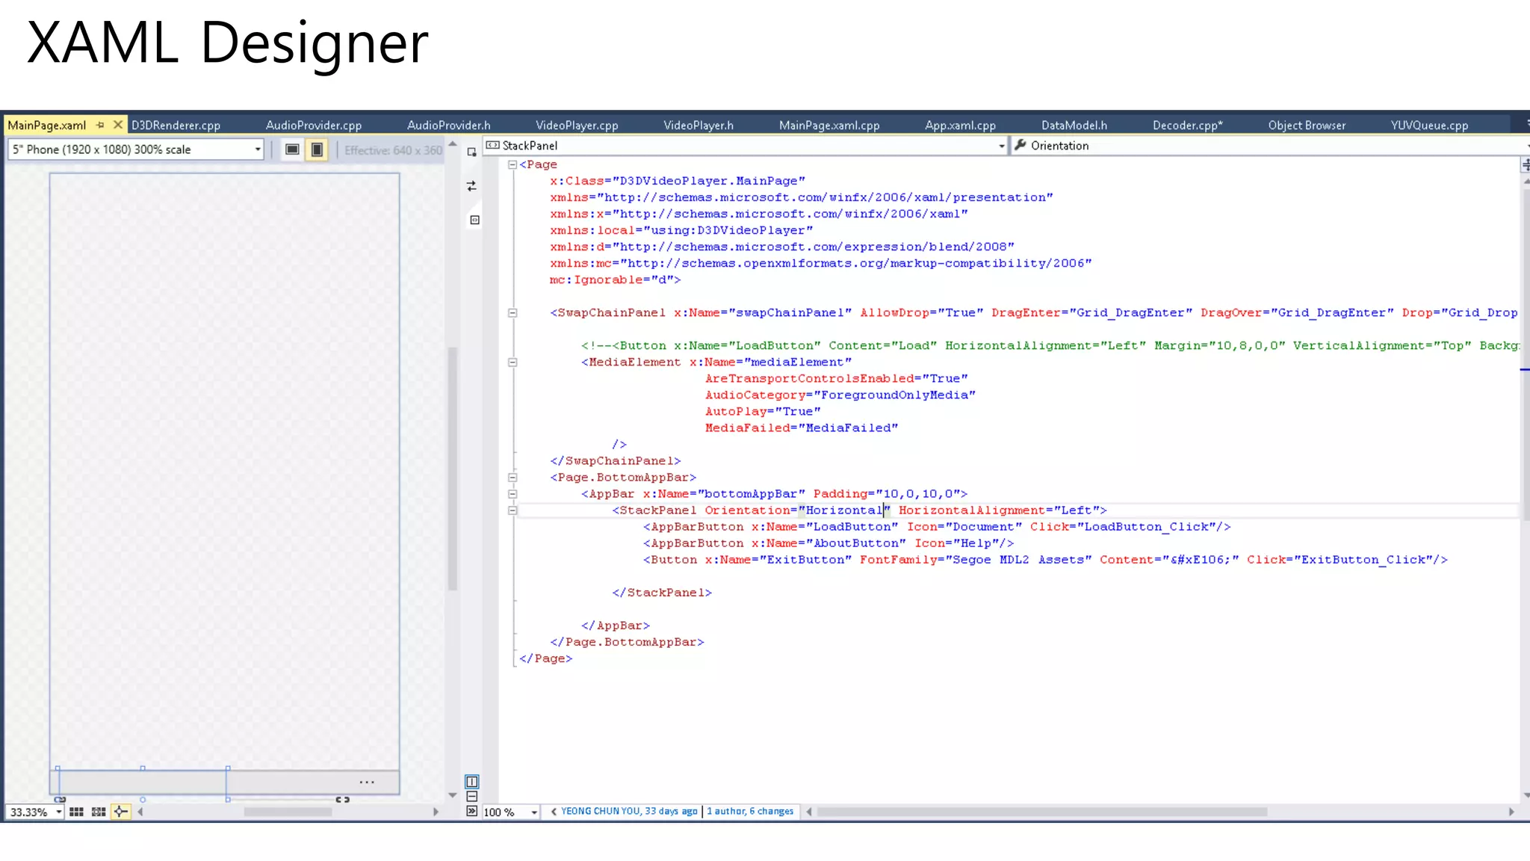Open the Decoder.cpp* tab
This screenshot has width=1530, height=861.
[x=1188, y=126]
